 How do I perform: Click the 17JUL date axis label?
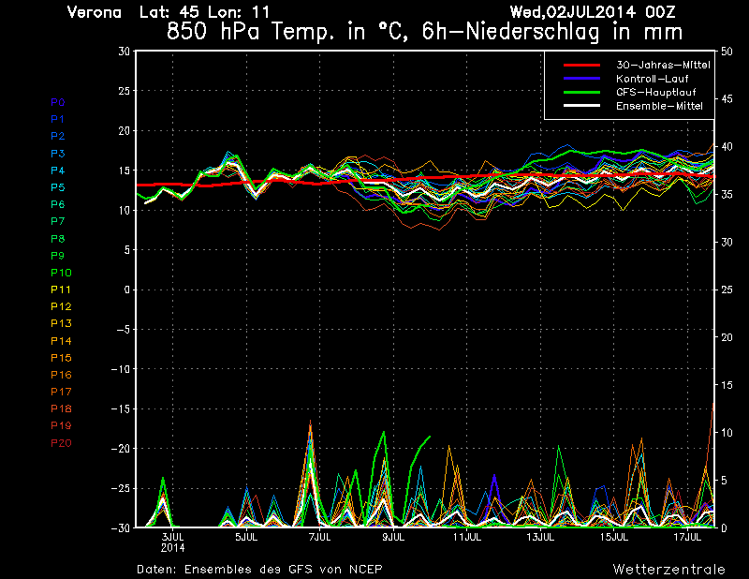tap(688, 538)
